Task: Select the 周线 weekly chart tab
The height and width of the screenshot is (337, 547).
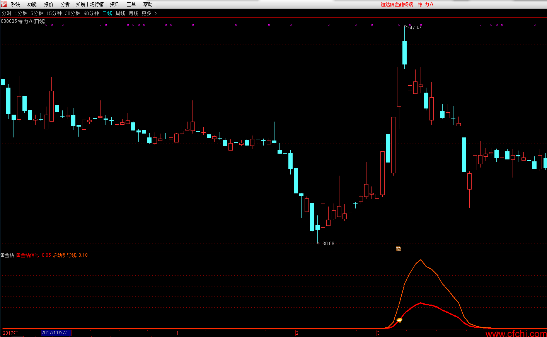Action: point(121,13)
